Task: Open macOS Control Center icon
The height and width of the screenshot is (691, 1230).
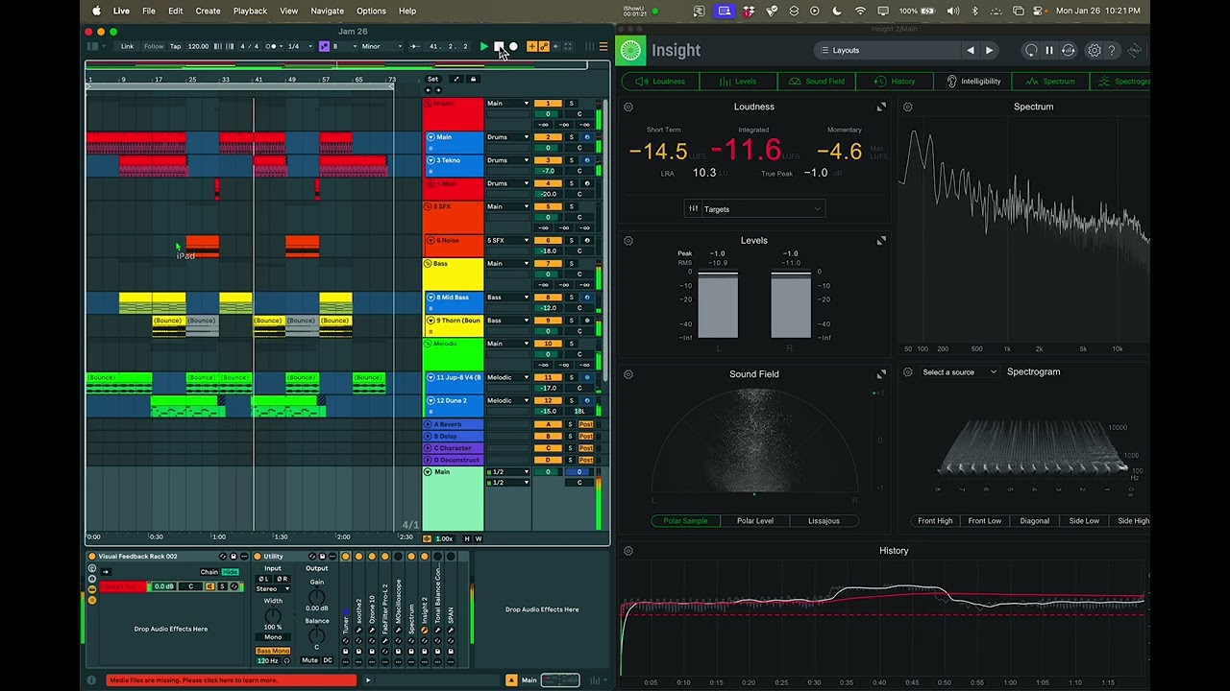Action: click(1040, 11)
